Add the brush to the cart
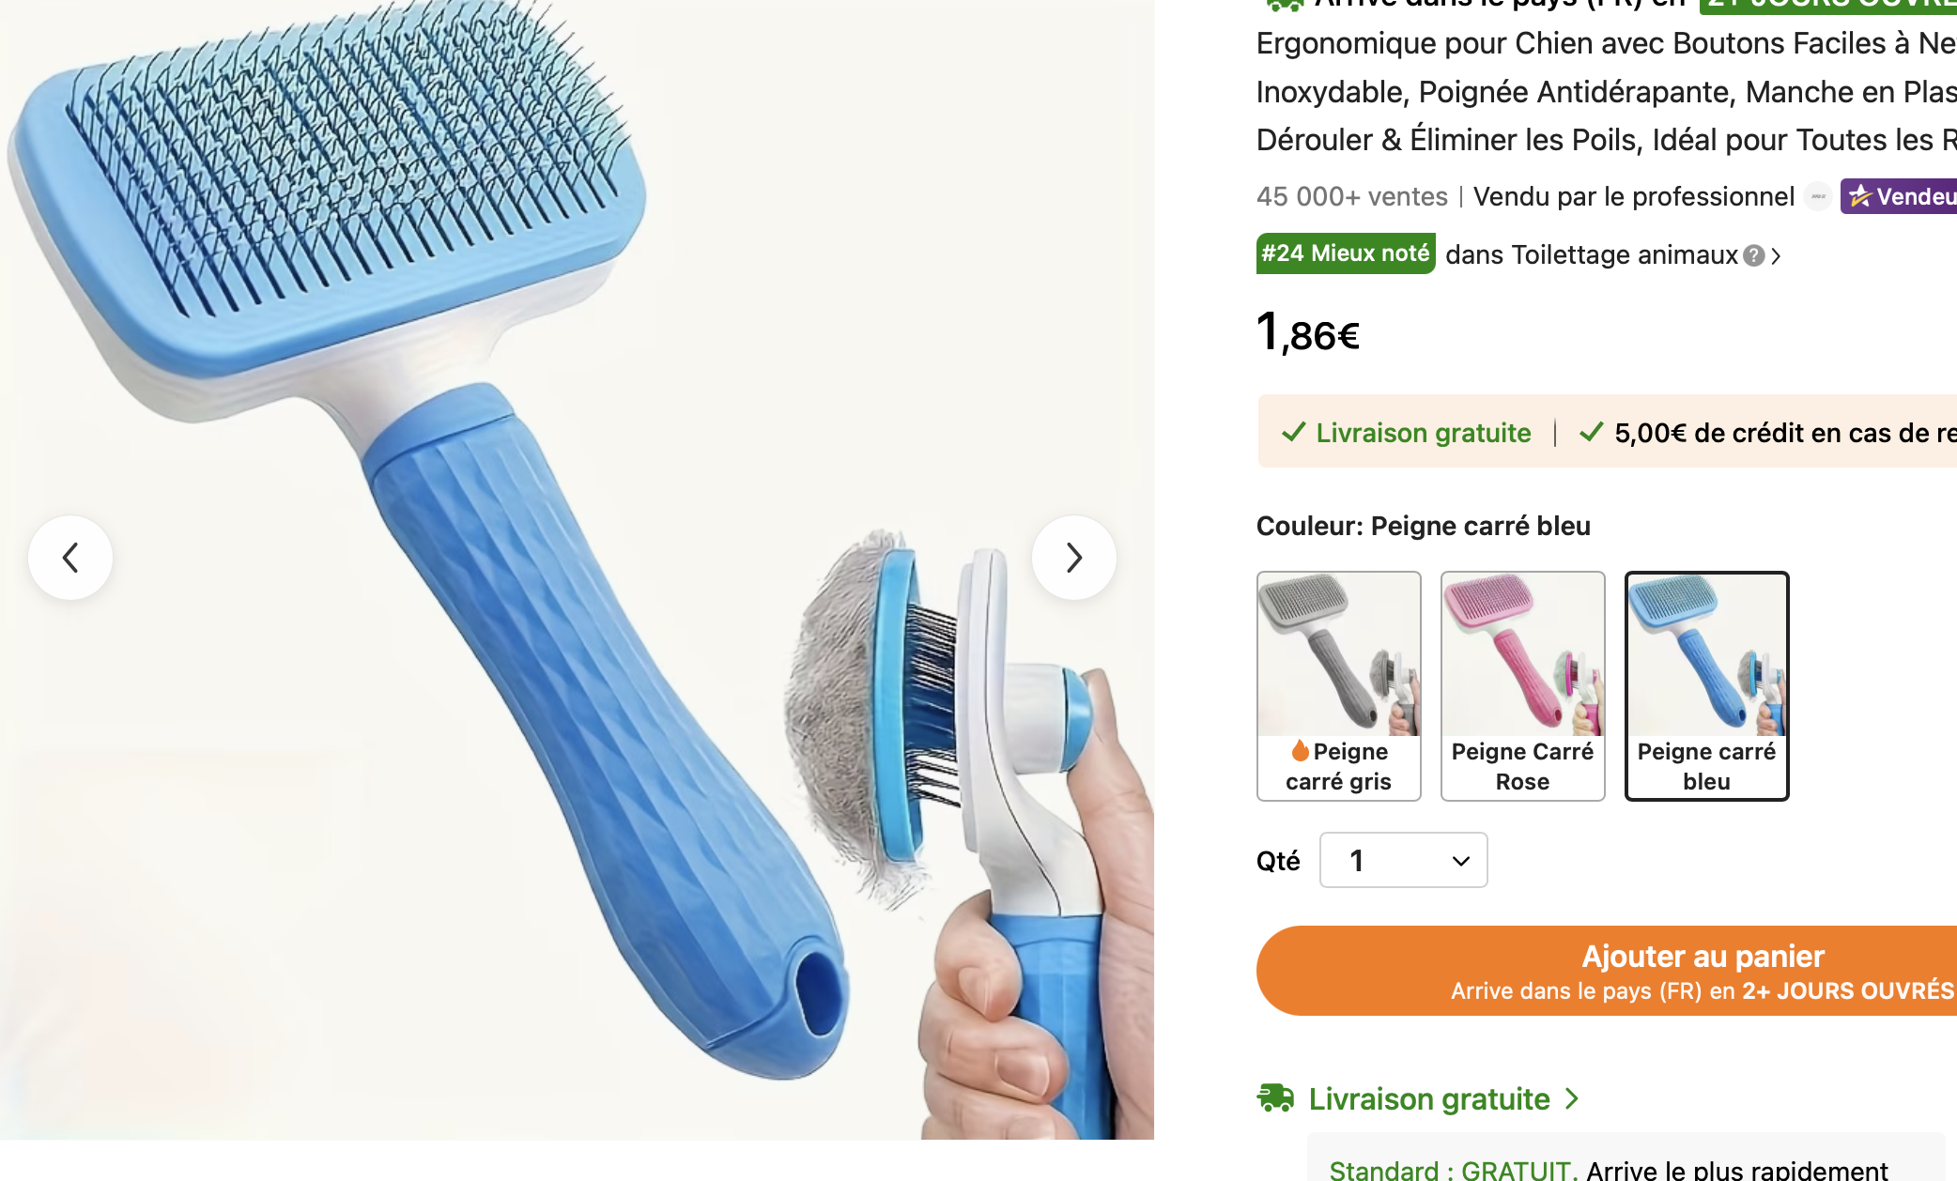1957x1181 pixels. (1607, 971)
